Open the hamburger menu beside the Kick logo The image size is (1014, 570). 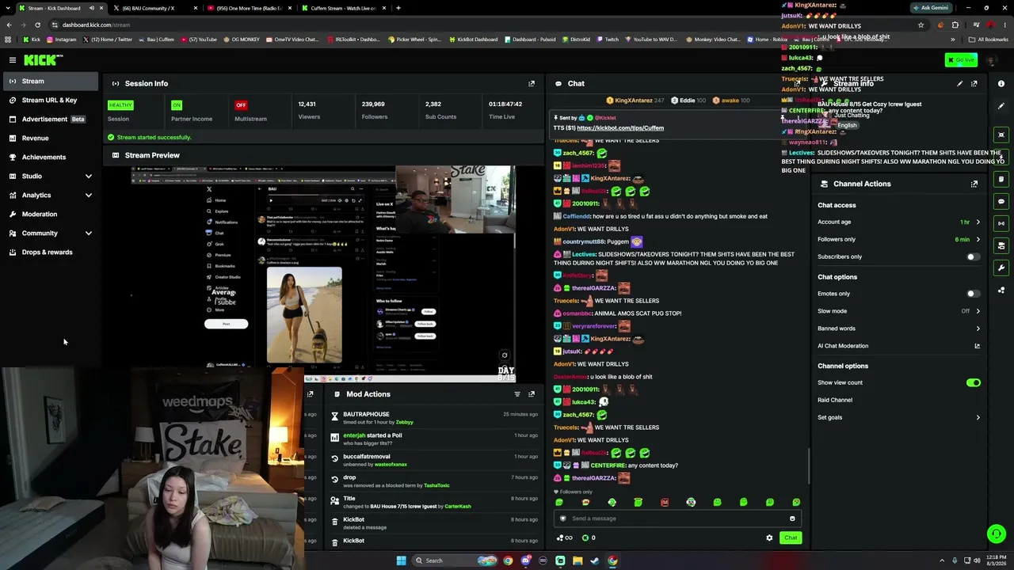coord(13,60)
